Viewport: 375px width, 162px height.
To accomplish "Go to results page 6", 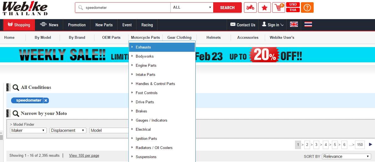I will pyautogui.click(x=344, y=145).
